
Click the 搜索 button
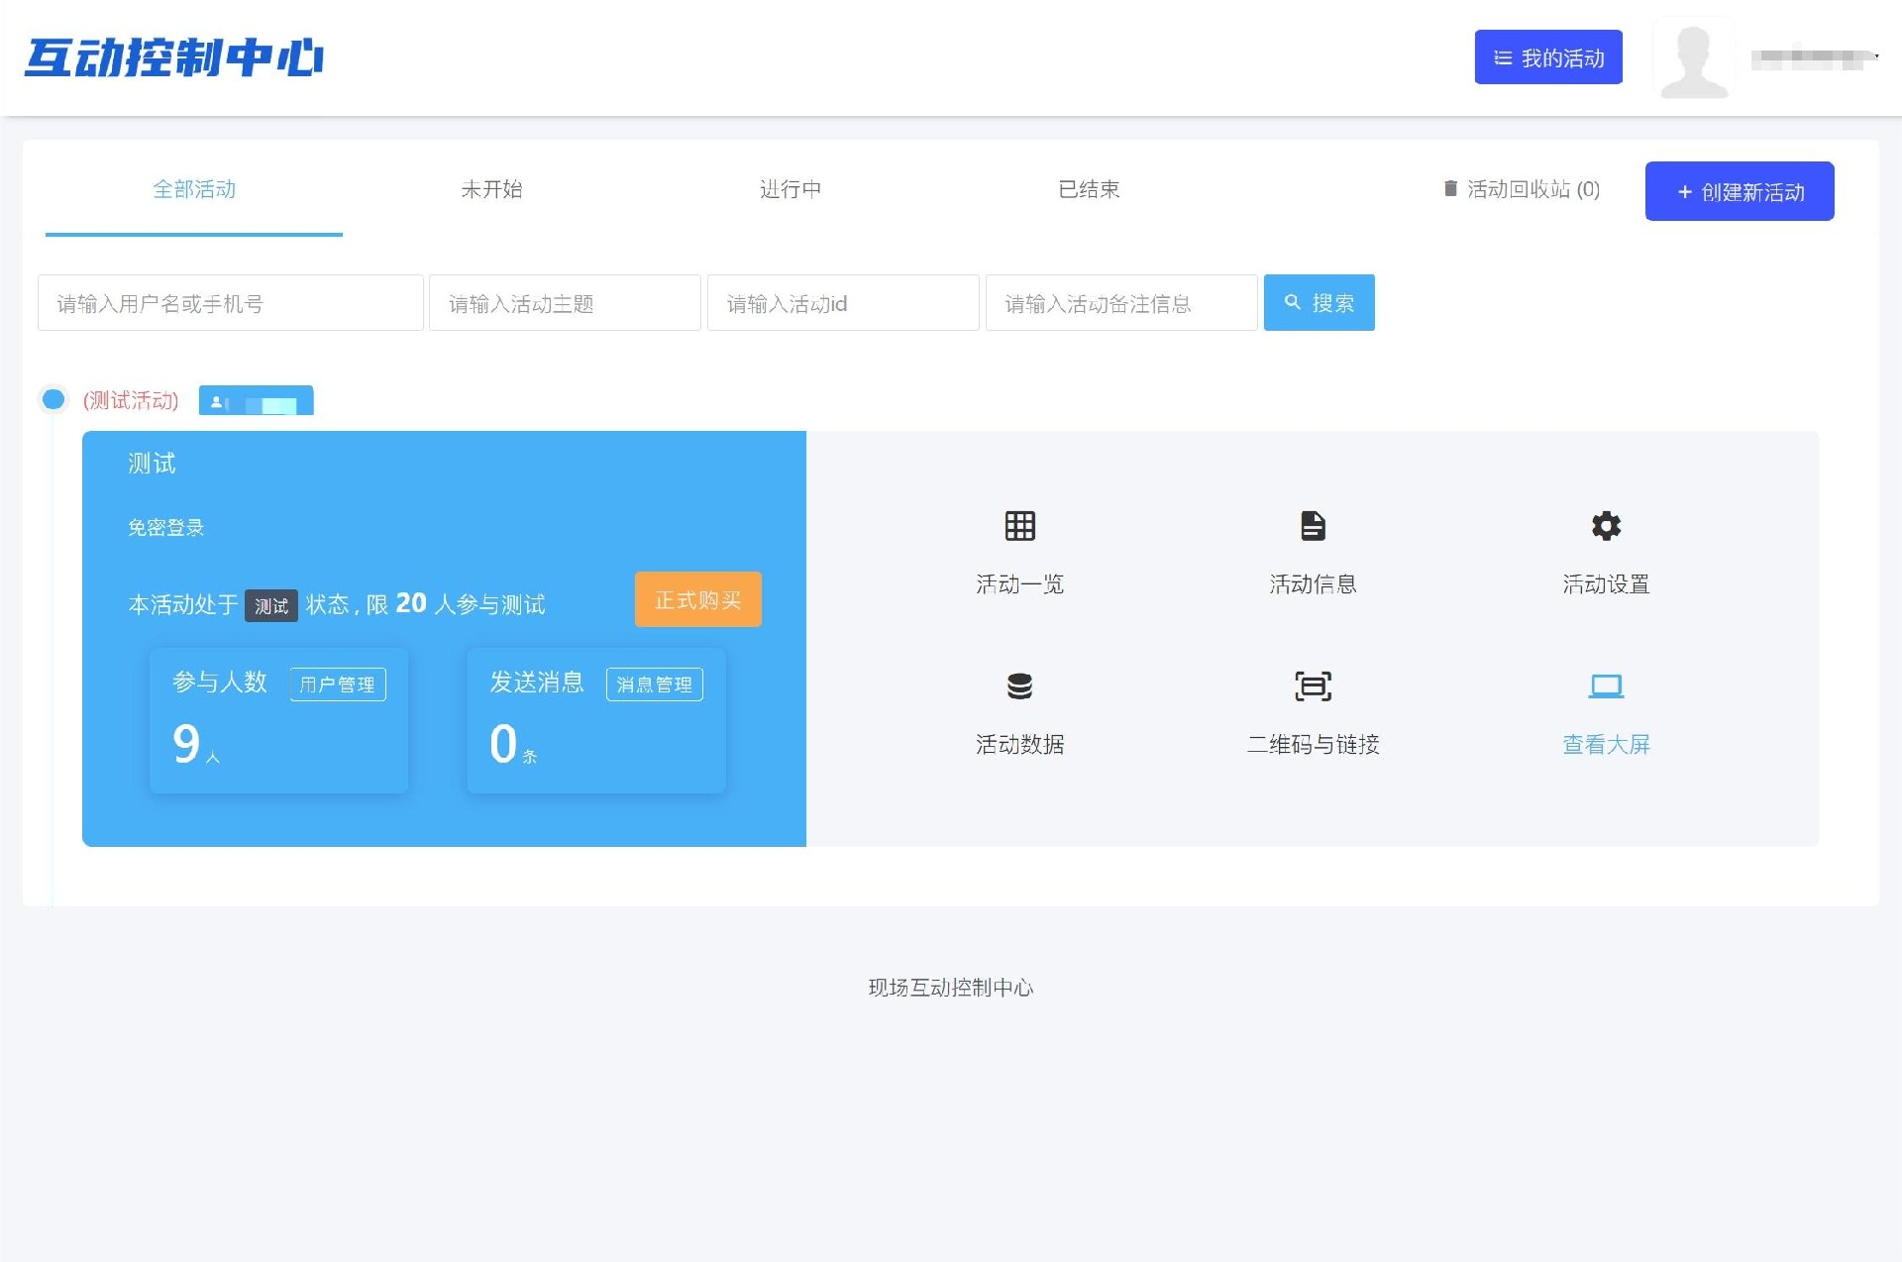[x=1319, y=303]
